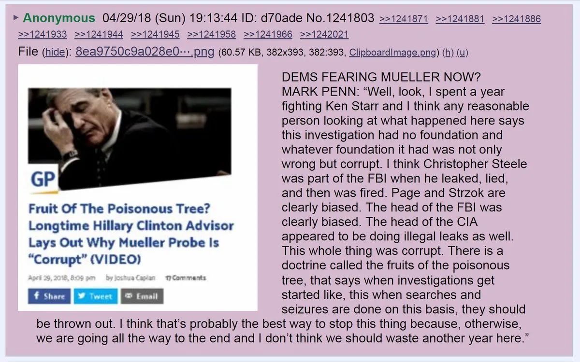Open reply link >>1241871
This screenshot has width=580, height=362.
(x=404, y=19)
